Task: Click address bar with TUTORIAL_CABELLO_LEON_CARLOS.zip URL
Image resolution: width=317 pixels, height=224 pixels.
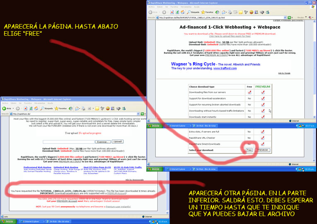Action: click(222, 17)
